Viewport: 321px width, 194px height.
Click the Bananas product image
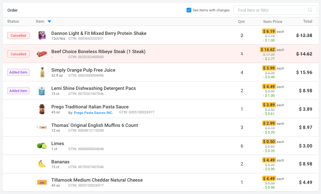tap(42, 164)
